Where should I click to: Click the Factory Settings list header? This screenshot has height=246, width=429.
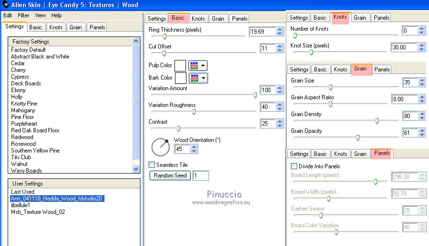(x=70, y=42)
